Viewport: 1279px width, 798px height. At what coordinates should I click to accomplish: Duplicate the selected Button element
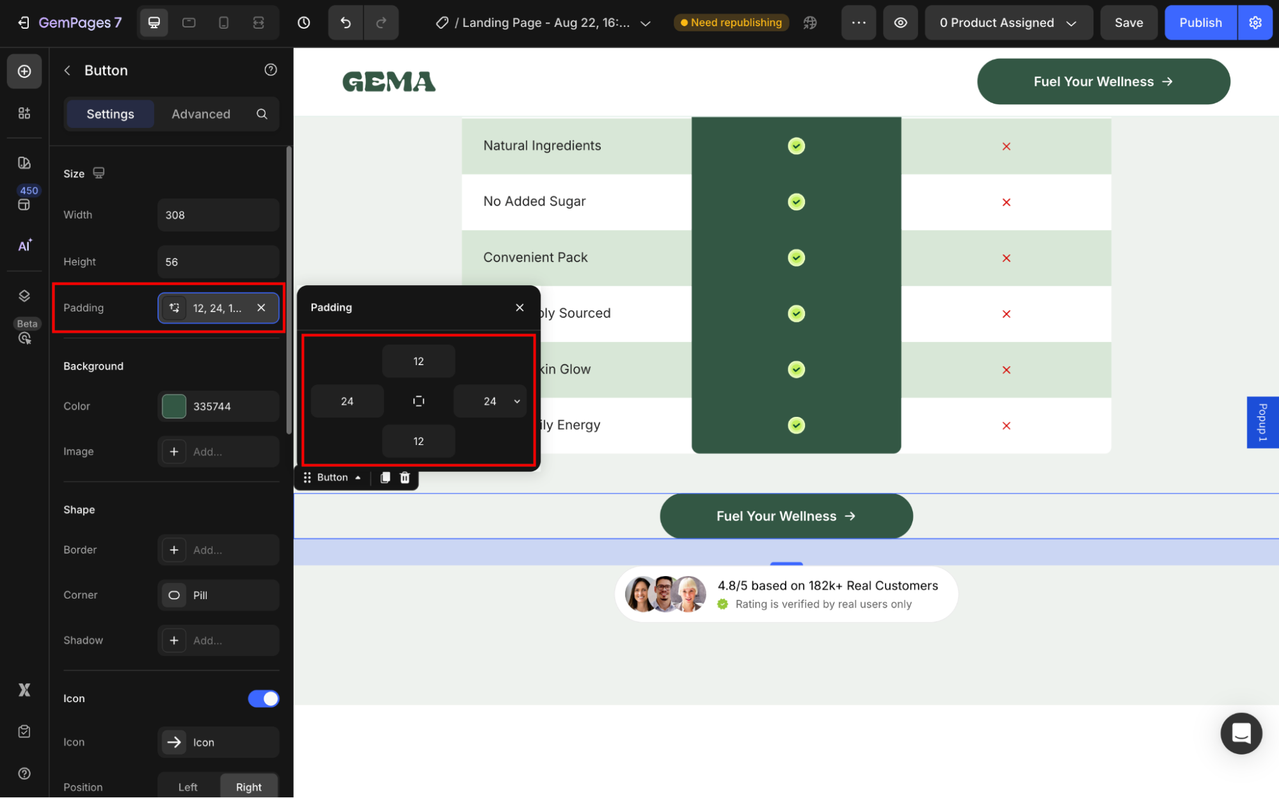pos(385,478)
